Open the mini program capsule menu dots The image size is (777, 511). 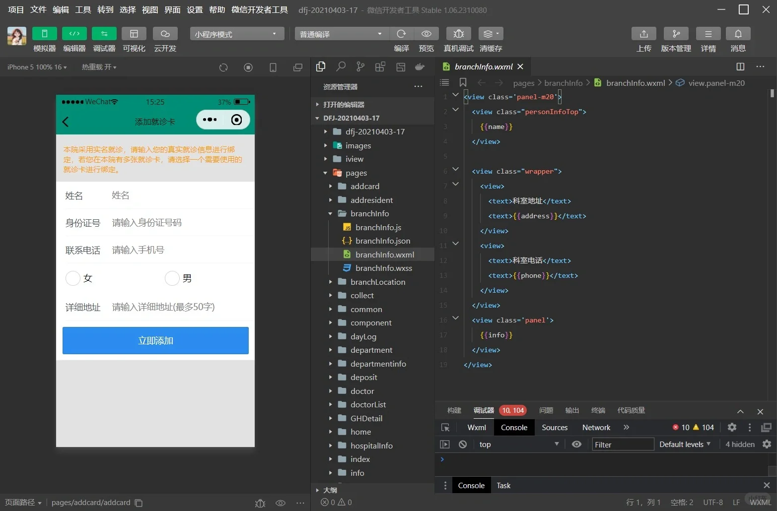[x=210, y=120]
